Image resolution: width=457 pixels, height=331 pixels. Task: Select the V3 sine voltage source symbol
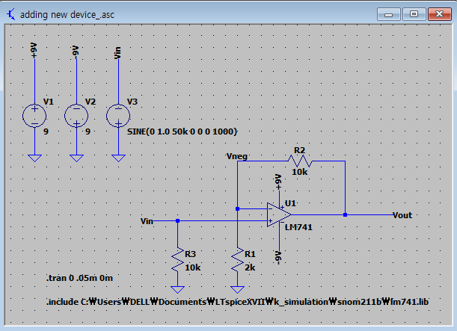tap(118, 116)
